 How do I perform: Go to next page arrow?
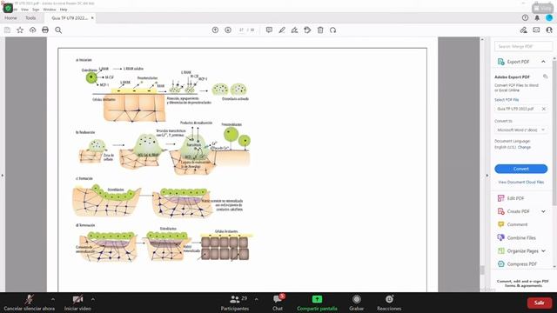pyautogui.click(x=228, y=30)
